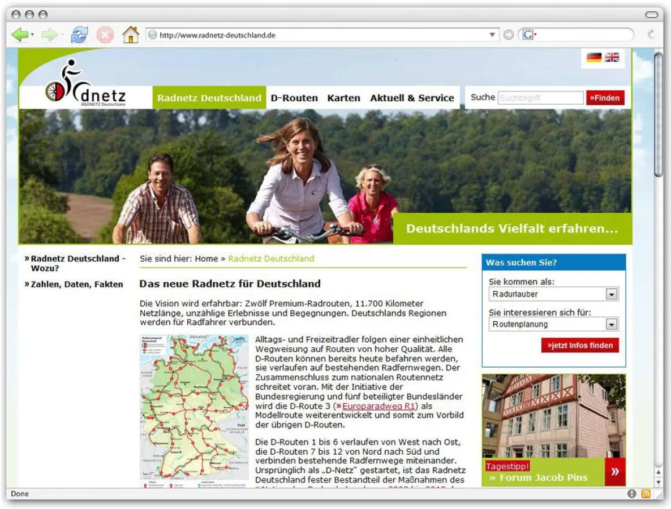Viewport: 671px width, 509px height.
Task: Open the browser home page icon
Action: click(131, 34)
